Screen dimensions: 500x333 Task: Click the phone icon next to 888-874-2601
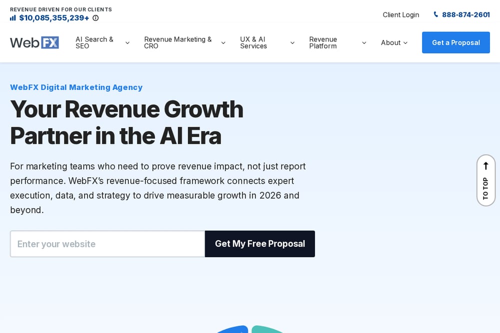[436, 14]
